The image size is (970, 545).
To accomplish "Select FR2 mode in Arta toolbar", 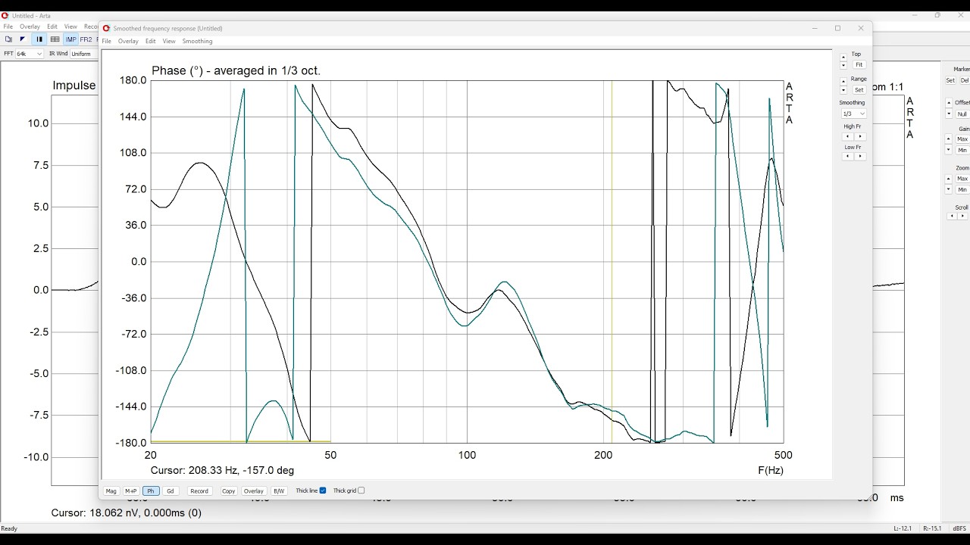I will coord(86,39).
